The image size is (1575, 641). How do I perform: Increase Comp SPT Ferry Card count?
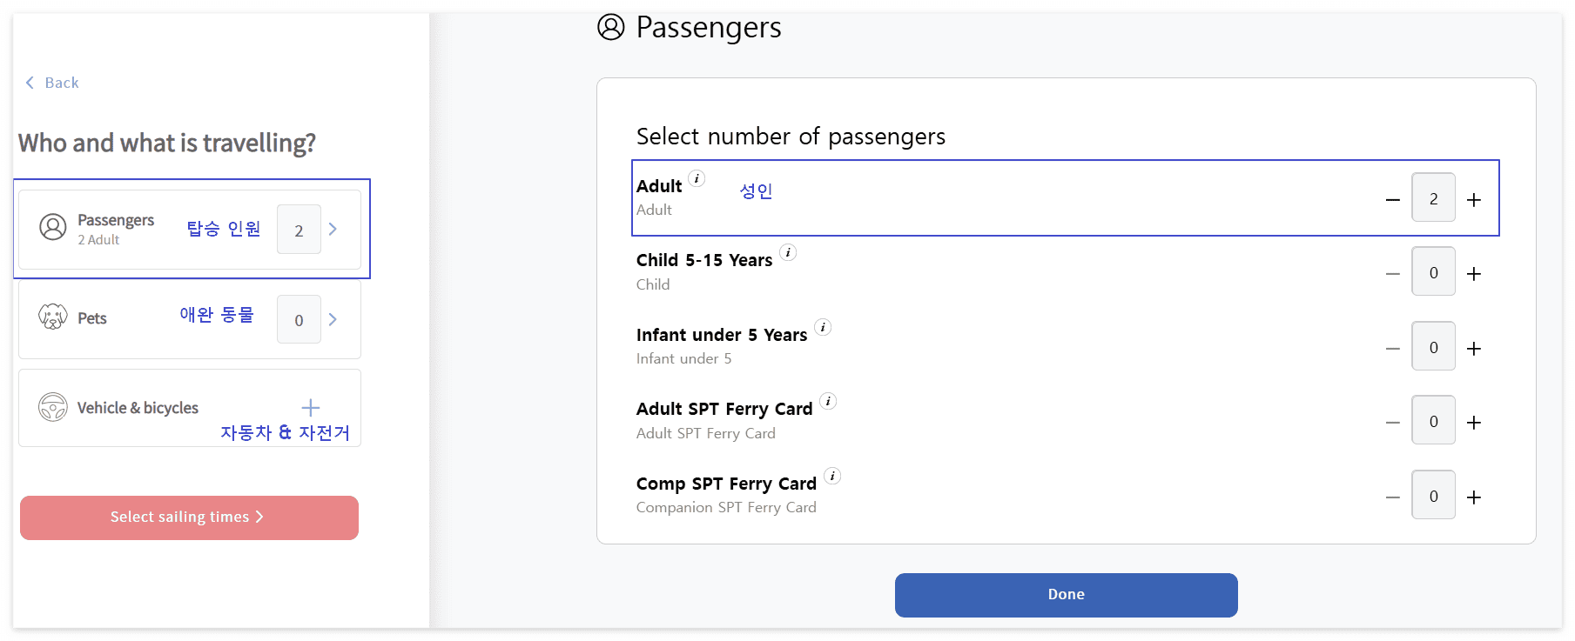[1474, 497]
